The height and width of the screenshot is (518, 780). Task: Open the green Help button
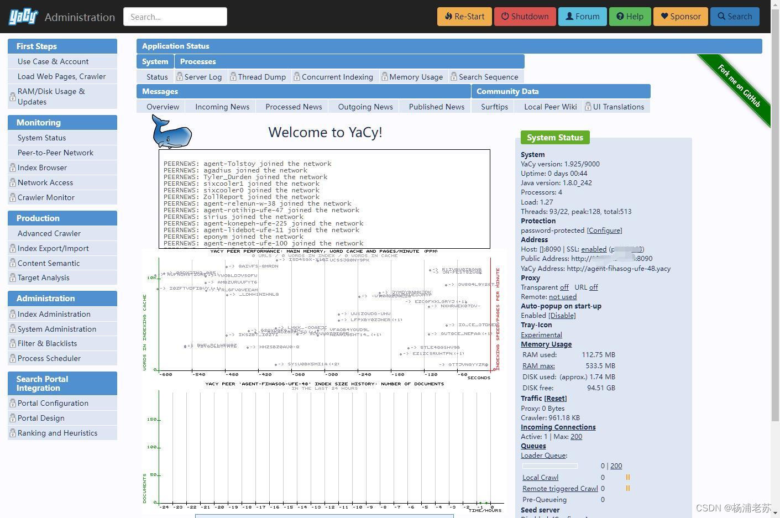pyautogui.click(x=630, y=17)
